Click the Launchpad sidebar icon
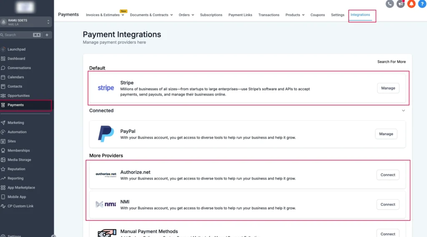427x237 pixels. 3,49
